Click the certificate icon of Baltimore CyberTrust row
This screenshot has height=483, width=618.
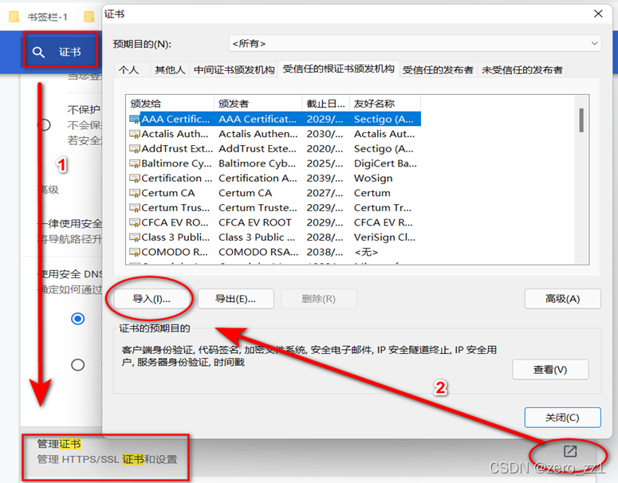pyautogui.click(x=135, y=163)
